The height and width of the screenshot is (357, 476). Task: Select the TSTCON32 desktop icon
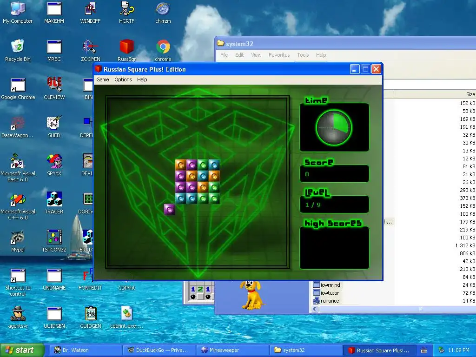[54, 241]
